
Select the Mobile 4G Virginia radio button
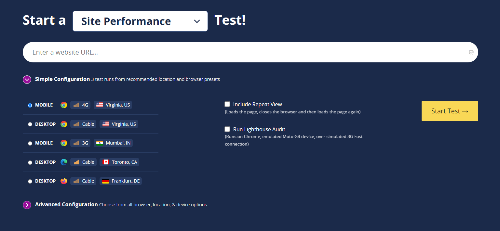pyautogui.click(x=30, y=105)
